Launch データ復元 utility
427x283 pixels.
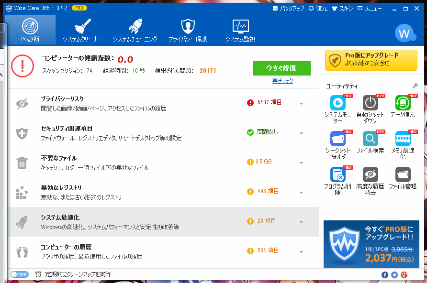(403, 106)
